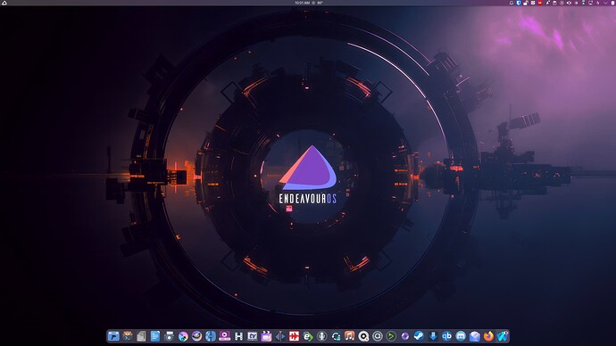Click the padlock tray icon
616x346 pixels.
tap(526, 3)
